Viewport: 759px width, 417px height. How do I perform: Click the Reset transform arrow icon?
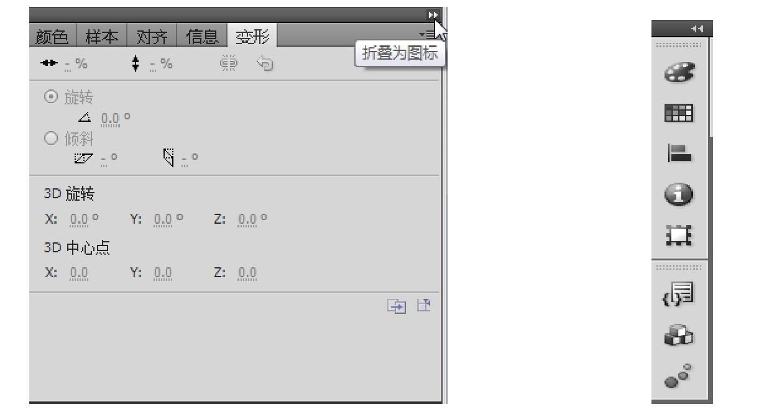coord(264,63)
